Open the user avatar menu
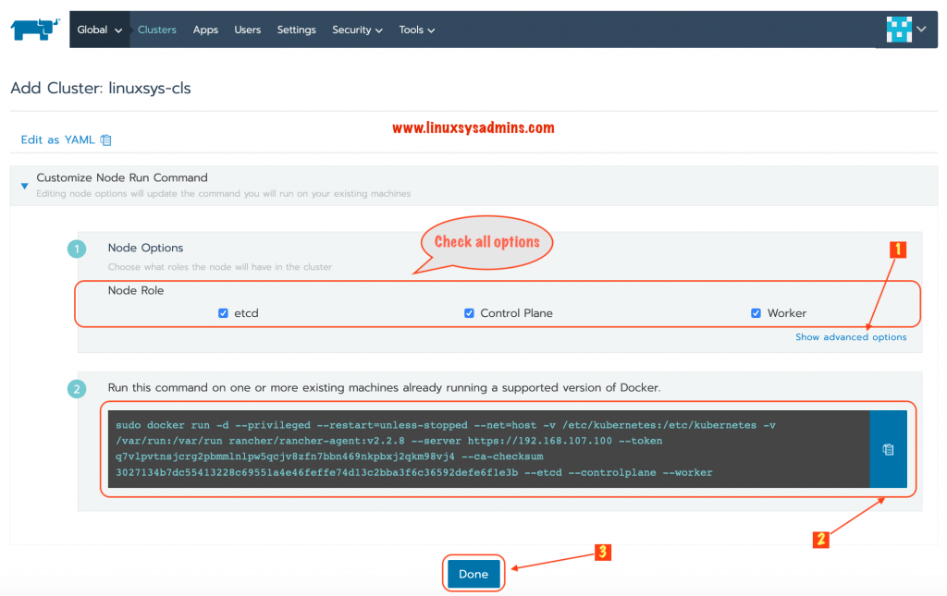The image size is (947, 596). [899, 29]
